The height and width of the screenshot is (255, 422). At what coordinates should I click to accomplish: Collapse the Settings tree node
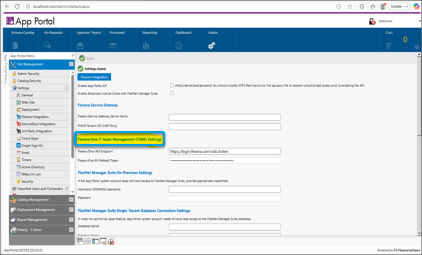(67, 88)
